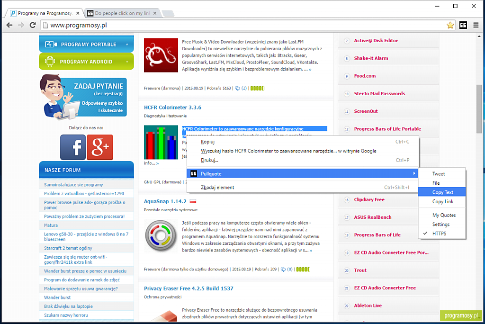Open forum topic 'Brak dźwięku na laptopie'

(68, 306)
